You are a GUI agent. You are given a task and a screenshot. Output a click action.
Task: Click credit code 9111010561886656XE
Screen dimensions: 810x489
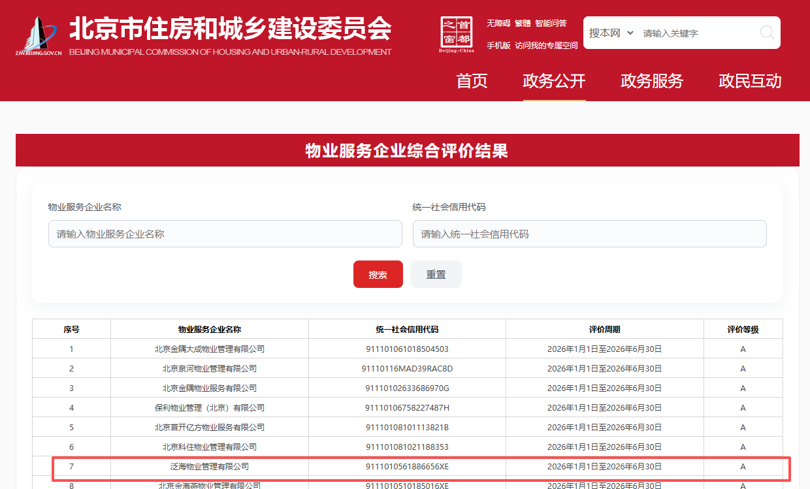(408, 466)
